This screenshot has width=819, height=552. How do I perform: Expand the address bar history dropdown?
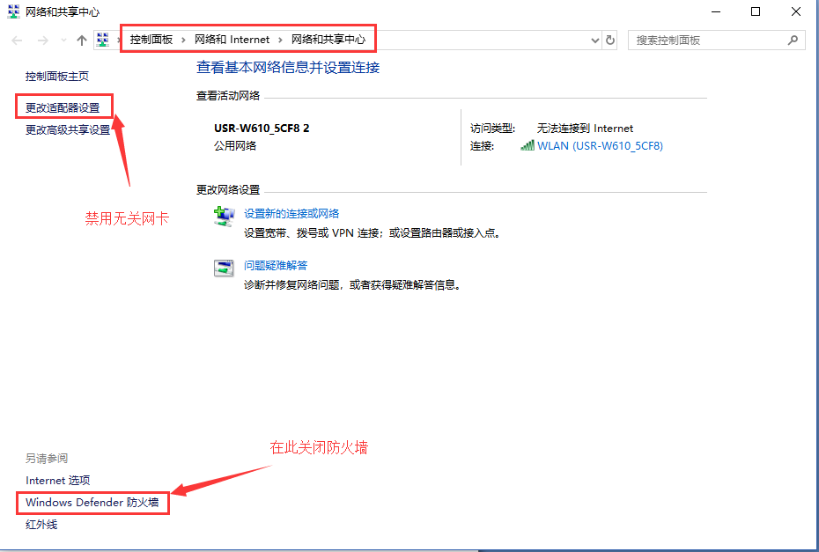(x=595, y=40)
